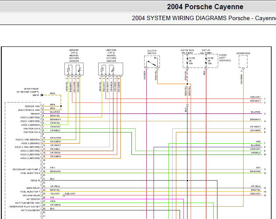This screenshot has height=219, width=276.
Task: Click the TERM 87 pin label
Action: click(x=35, y=114)
